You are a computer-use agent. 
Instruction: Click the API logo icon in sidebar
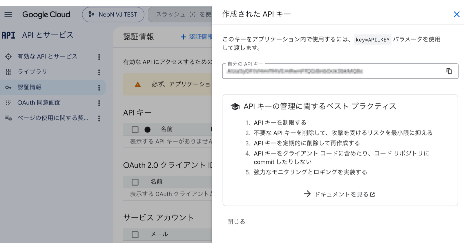point(8,35)
